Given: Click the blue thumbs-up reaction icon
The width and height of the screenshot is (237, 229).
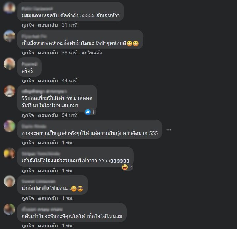Looking at the screenshot, I should click(x=88, y=112).
